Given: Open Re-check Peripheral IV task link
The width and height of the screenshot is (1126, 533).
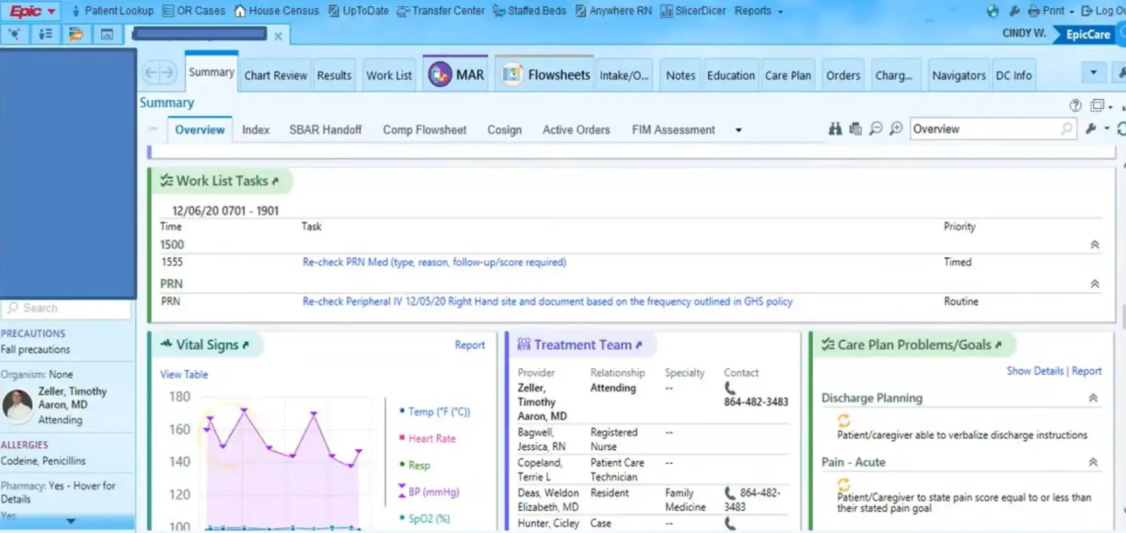Looking at the screenshot, I should [x=547, y=301].
